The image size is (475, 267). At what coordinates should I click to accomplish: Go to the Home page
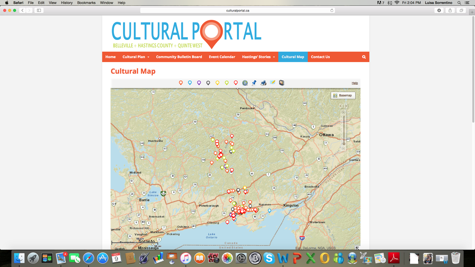tap(110, 57)
